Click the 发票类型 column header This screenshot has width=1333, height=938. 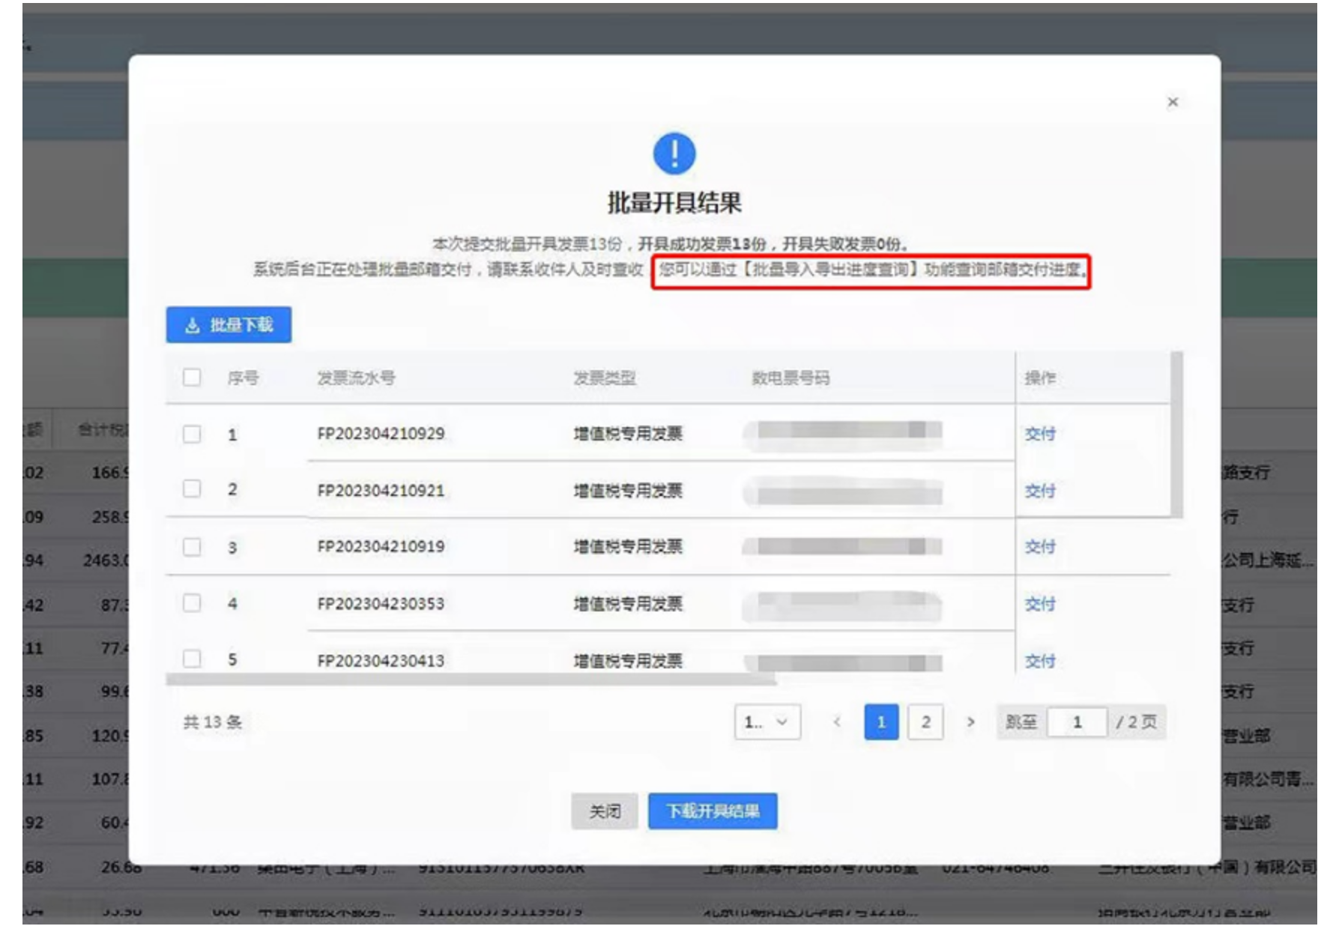click(605, 378)
